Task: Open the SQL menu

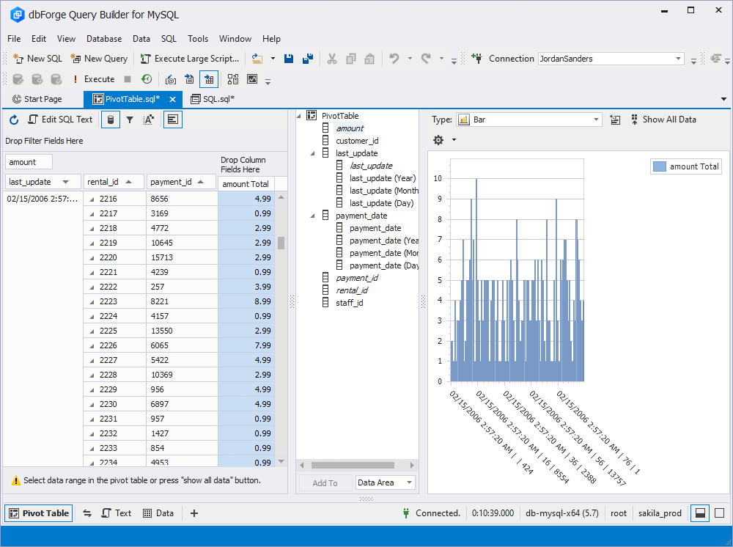Action: coord(169,39)
